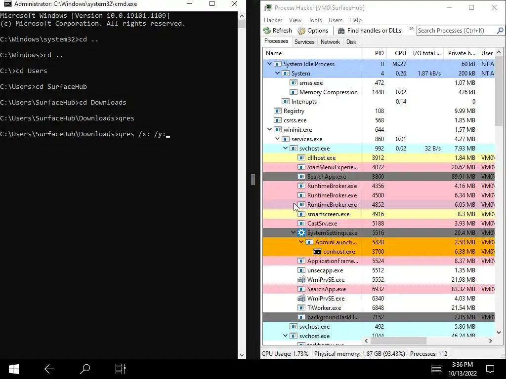Viewport: 506px width, 379px height.
Task: Expand the toolbar overflow chevron
Action: click(412, 29)
